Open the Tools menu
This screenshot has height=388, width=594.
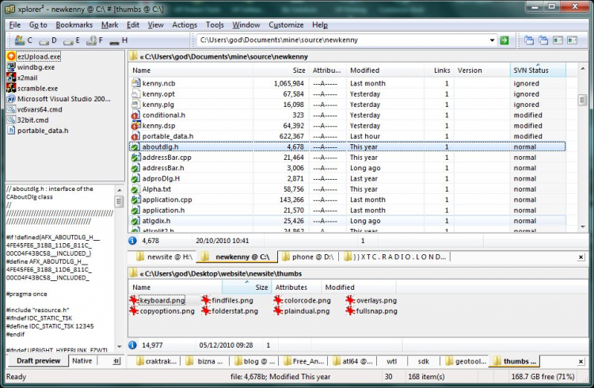(215, 25)
